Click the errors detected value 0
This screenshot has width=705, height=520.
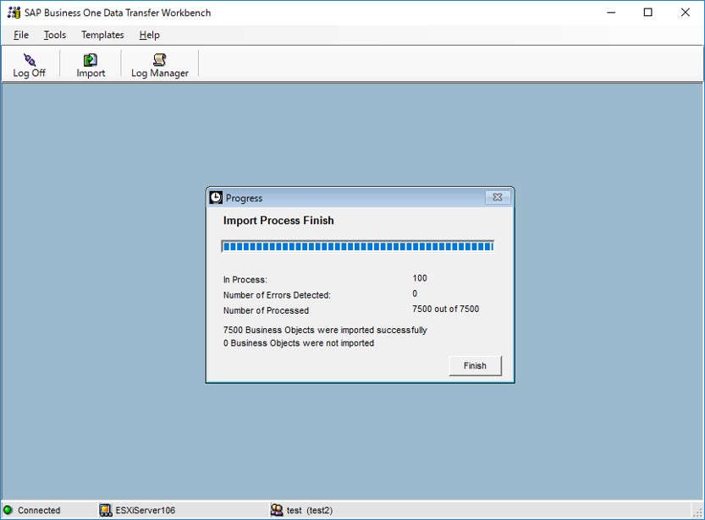point(415,293)
